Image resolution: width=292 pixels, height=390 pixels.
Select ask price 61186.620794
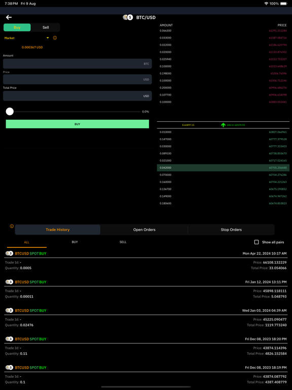(x=278, y=45)
